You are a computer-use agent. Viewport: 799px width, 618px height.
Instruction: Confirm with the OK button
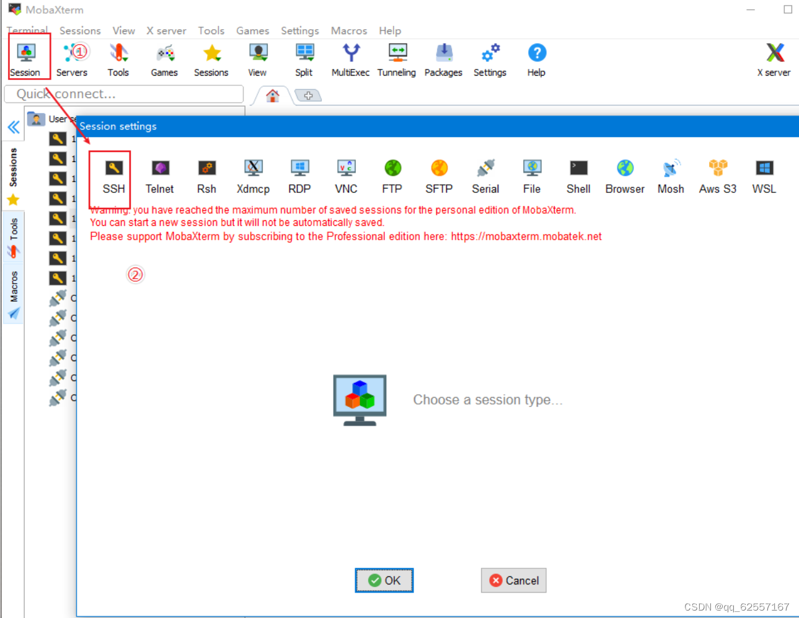click(384, 580)
